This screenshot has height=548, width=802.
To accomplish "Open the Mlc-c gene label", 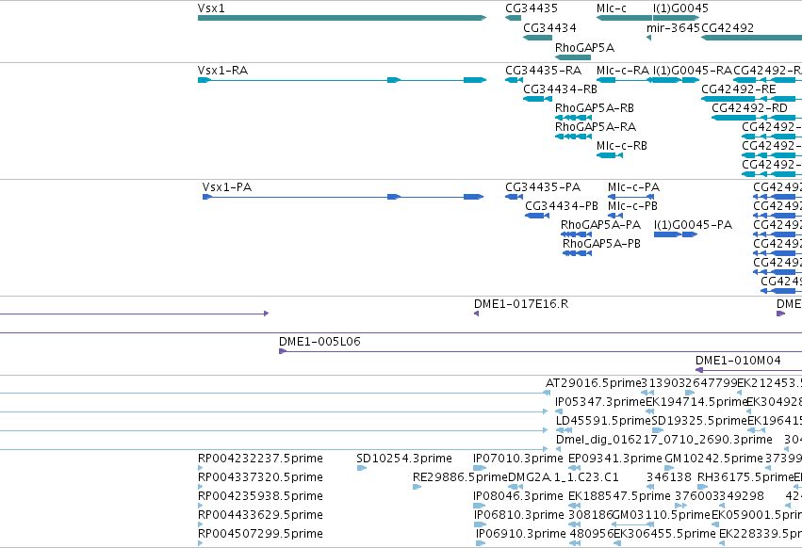I will [612, 8].
